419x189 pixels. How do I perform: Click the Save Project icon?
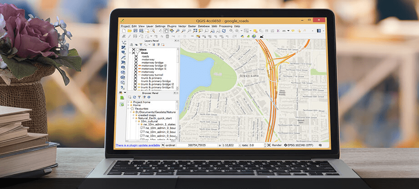pyautogui.click(x=136, y=31)
